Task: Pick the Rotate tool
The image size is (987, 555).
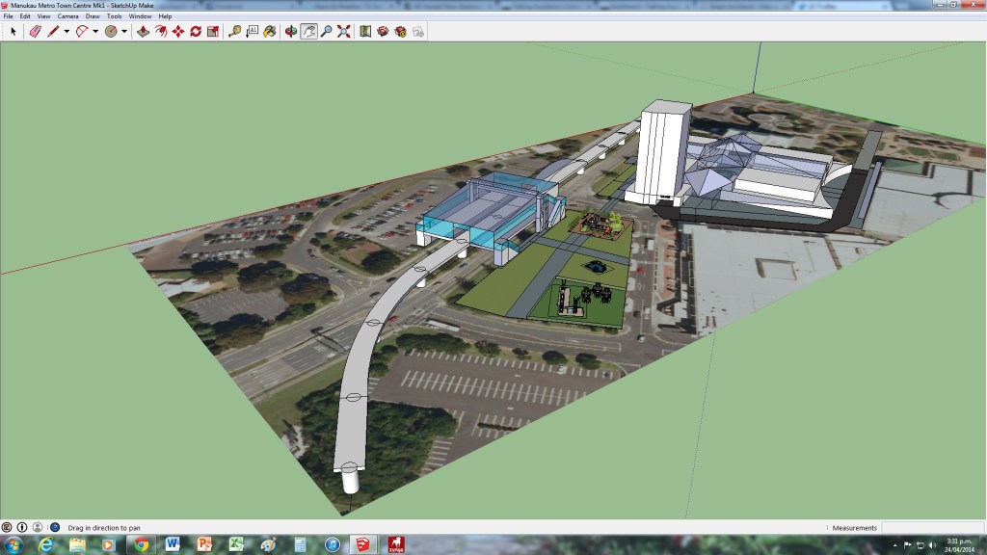Action: point(196,32)
